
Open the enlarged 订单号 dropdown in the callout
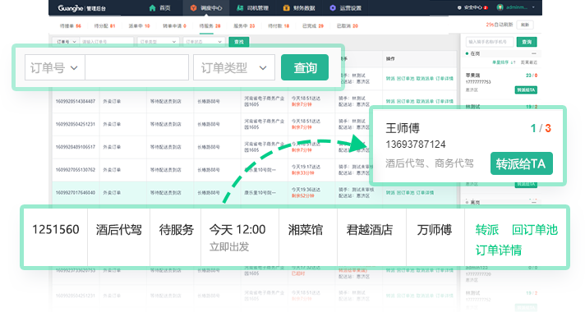coord(55,67)
